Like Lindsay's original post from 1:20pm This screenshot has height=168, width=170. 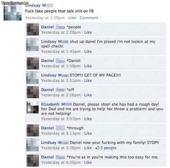coord(72,18)
